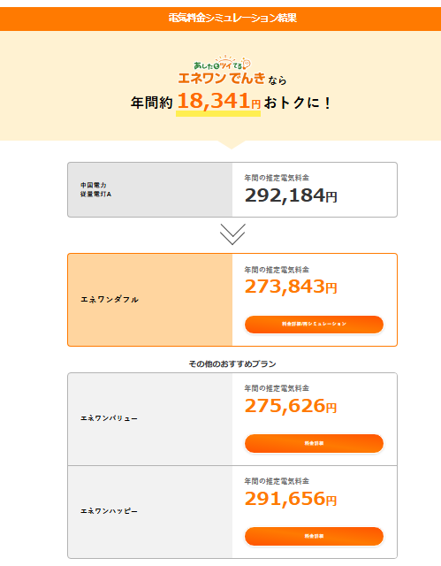The width and height of the screenshot is (441, 566).
Task: Click the その他のおすすめプラン heading
Action: pyautogui.click(x=232, y=363)
